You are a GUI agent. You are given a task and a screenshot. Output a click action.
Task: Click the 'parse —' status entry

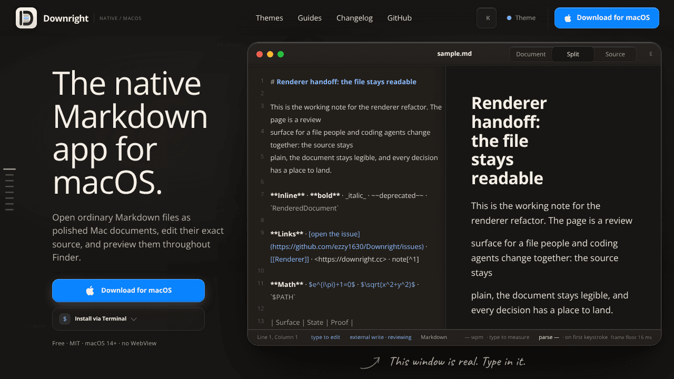tap(549, 337)
